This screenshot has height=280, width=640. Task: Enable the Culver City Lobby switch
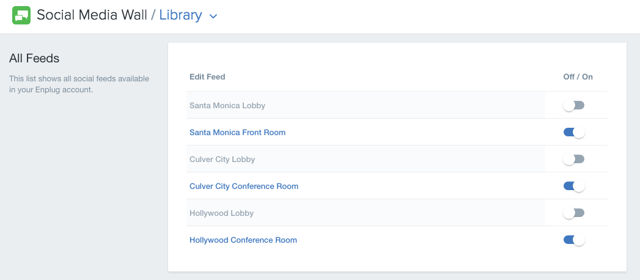[573, 159]
